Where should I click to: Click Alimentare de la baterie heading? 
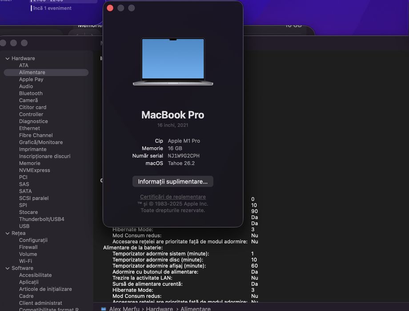click(133, 247)
